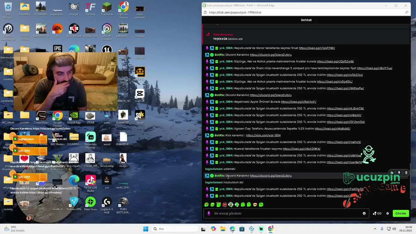Viewport: 416px width, 234px height.
Task: Launch the ARC Raiders shortcut
Action: [58, 139]
